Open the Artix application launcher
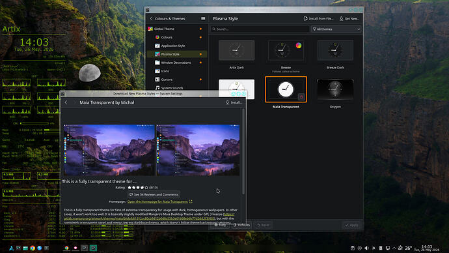Screen dimensions: 449x253 pos(11,248)
